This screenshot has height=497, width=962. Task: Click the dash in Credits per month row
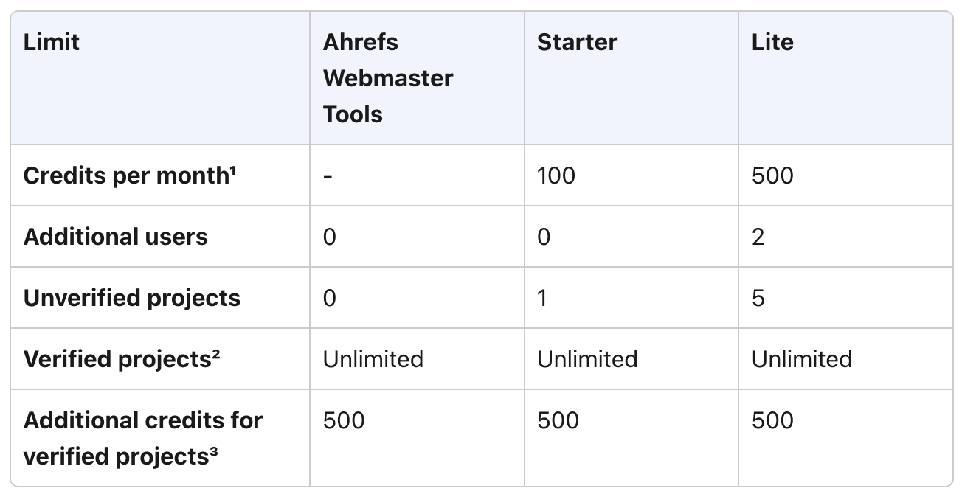click(328, 175)
